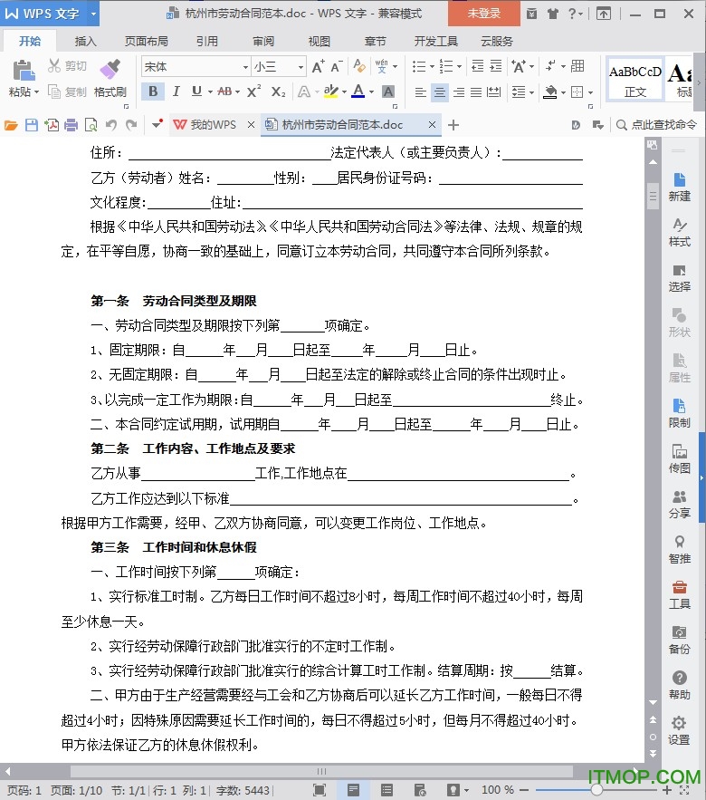
Task: Add a new document tab with plus
Action: pyautogui.click(x=453, y=124)
